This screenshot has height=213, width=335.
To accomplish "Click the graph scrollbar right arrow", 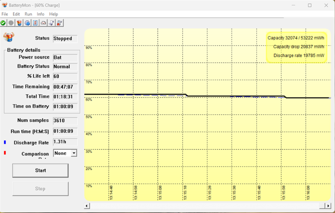I will (x=328, y=206).
